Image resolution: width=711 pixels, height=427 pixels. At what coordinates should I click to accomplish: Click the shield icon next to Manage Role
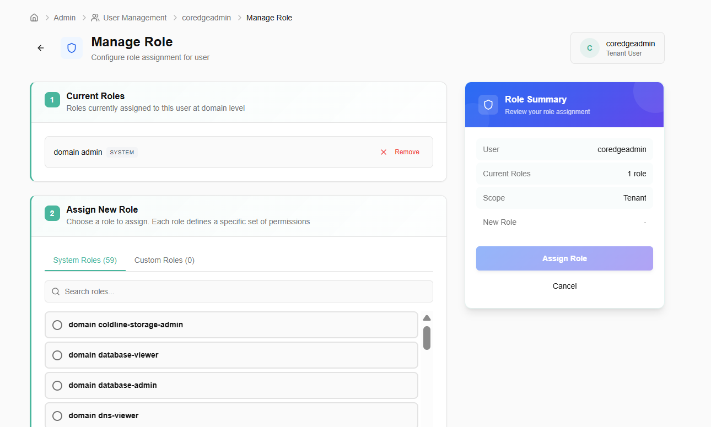click(x=72, y=48)
